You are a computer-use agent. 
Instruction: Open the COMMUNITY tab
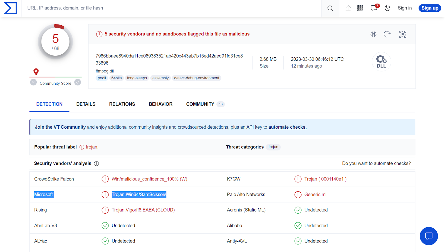[205, 104]
